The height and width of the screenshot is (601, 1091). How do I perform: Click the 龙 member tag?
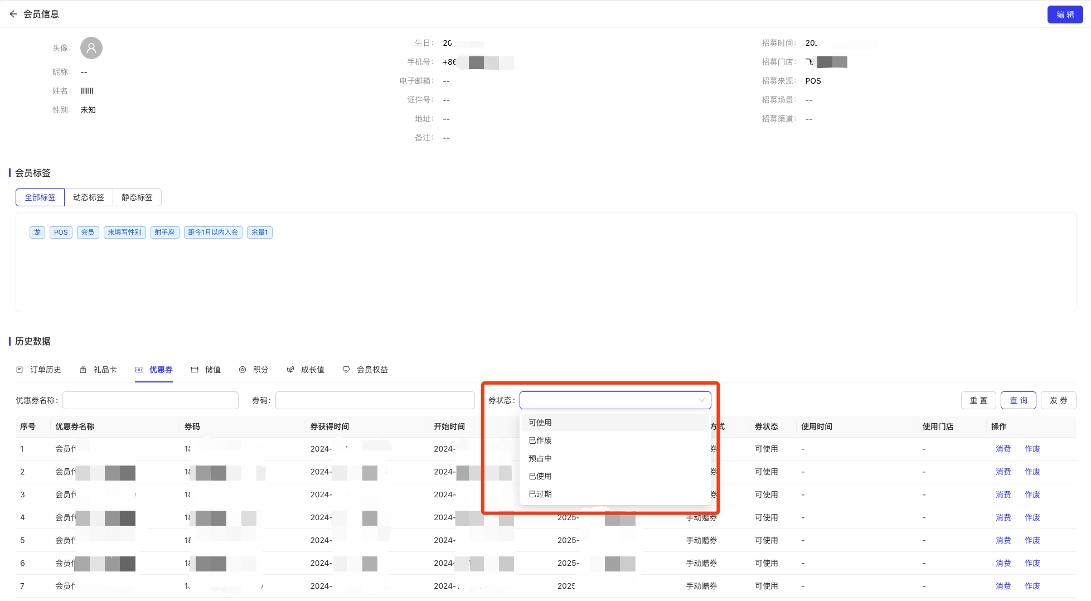pos(37,232)
